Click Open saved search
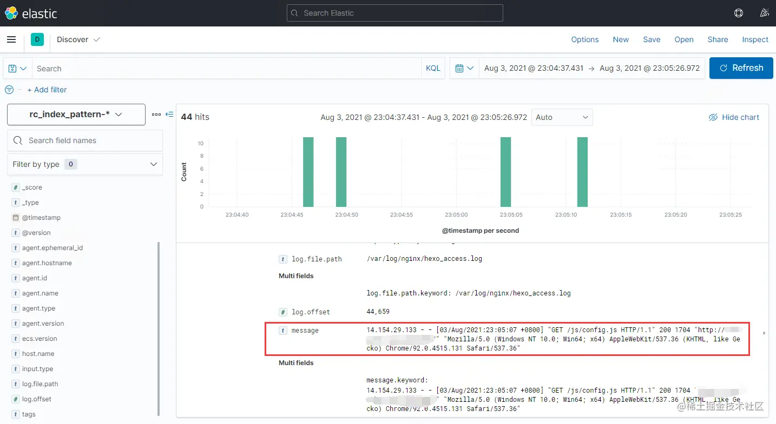 pos(684,39)
